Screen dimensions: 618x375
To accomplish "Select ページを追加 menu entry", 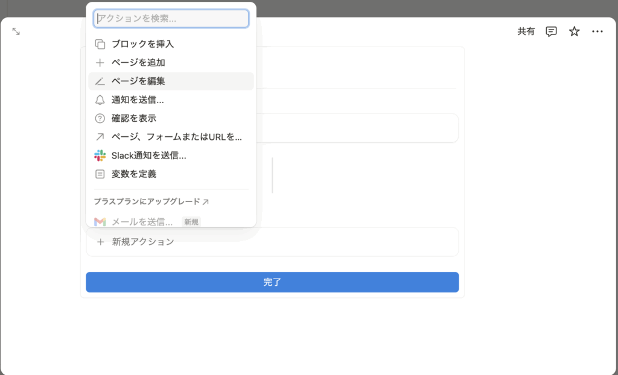I will (x=138, y=63).
